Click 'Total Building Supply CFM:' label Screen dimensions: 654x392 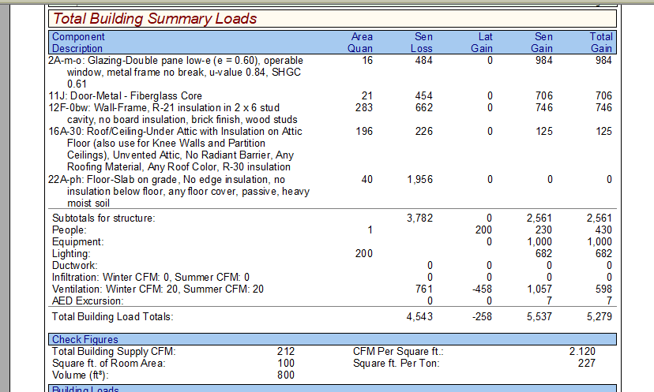pyautogui.click(x=114, y=352)
